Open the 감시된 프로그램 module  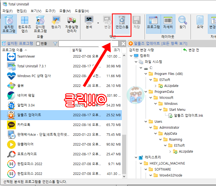click(x=40, y=24)
